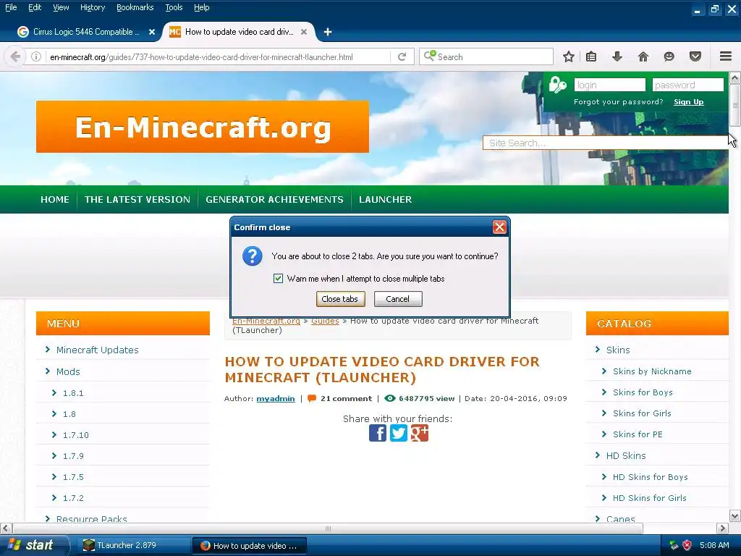This screenshot has width=741, height=556.
Task: Open the Edit menu
Action: pos(35,7)
